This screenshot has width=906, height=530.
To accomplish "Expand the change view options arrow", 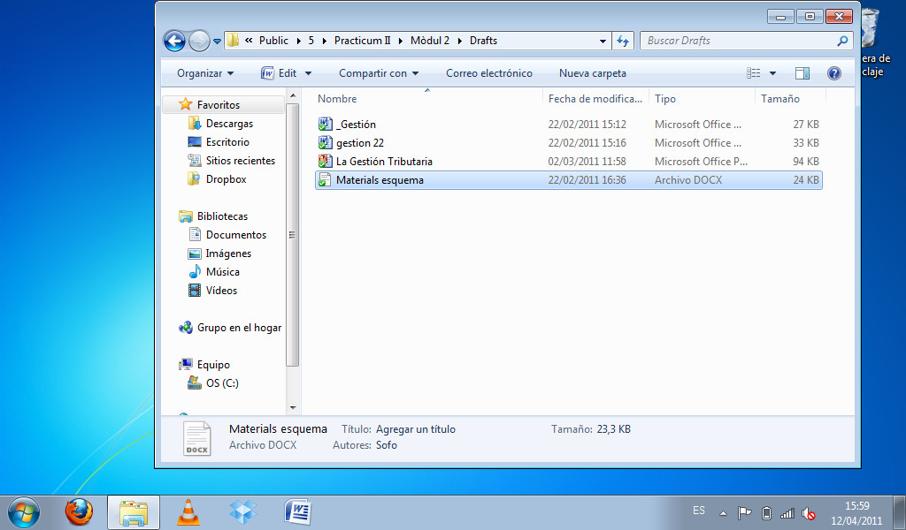I will pyautogui.click(x=772, y=73).
